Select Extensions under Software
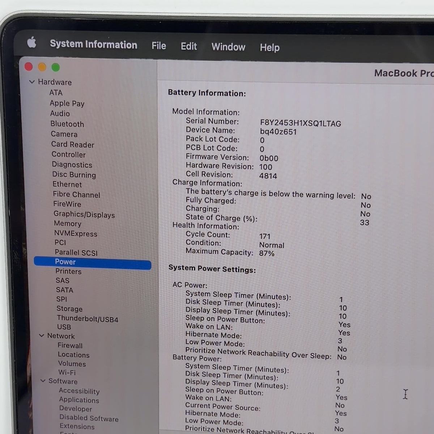The height and width of the screenshot is (434, 434). click(x=77, y=426)
